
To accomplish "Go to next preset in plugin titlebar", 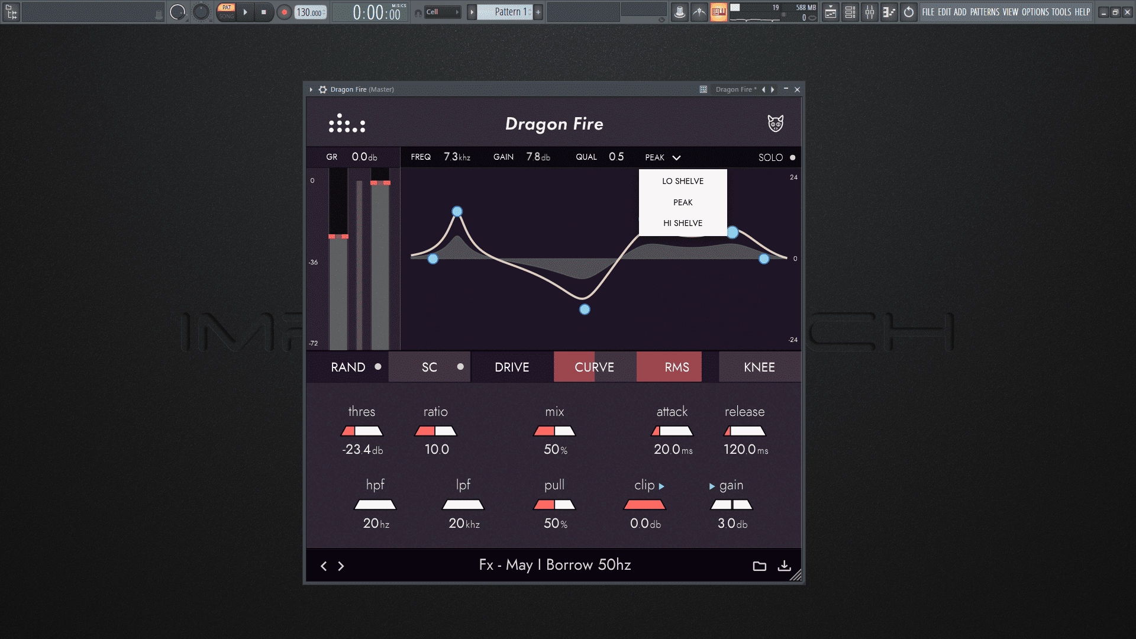I will 773,89.
